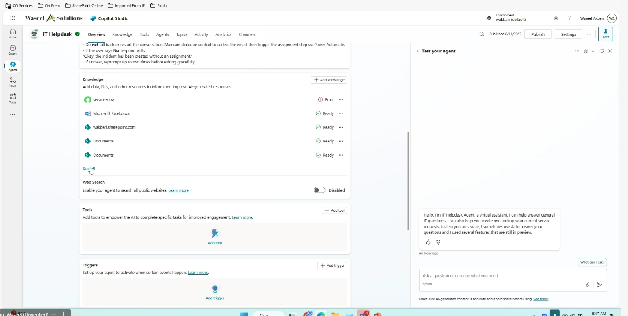Open the WA user account avatar
The image size is (628, 316).
point(612,18)
